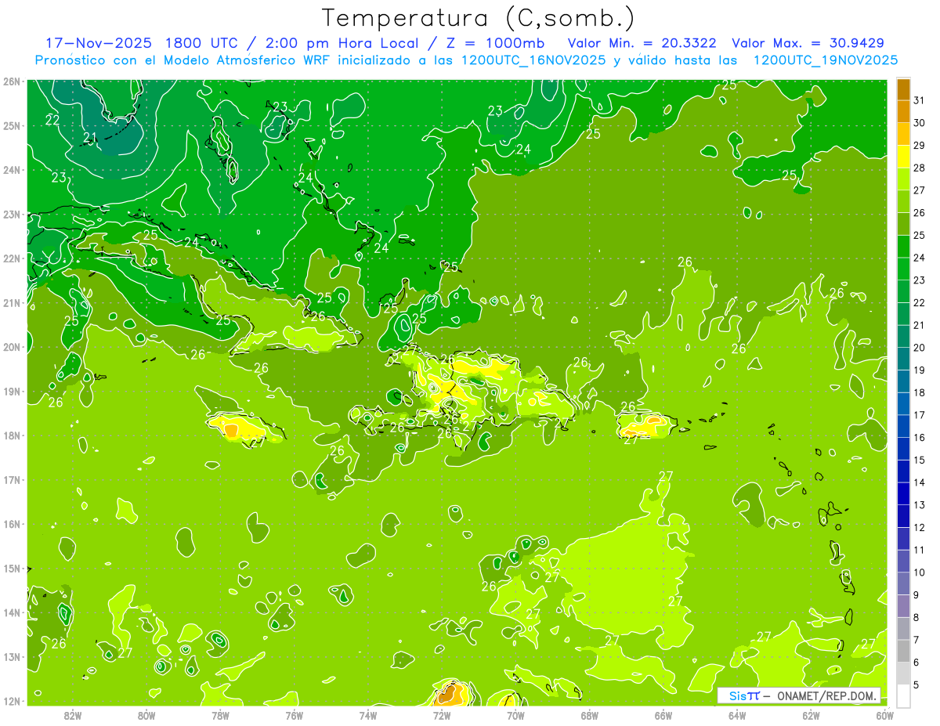
Task: Click the 22N latitude axis label
Action: [x=12, y=258]
